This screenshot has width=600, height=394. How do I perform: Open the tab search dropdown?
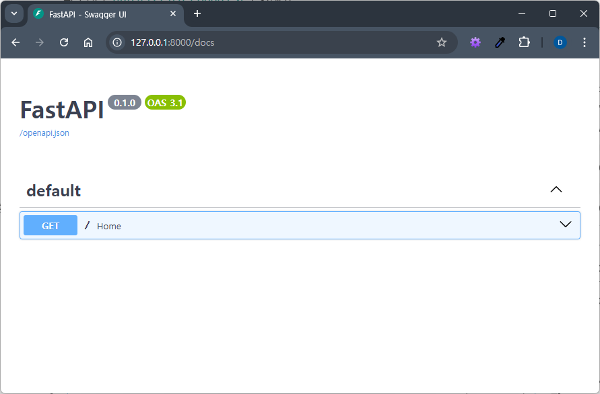(x=14, y=13)
